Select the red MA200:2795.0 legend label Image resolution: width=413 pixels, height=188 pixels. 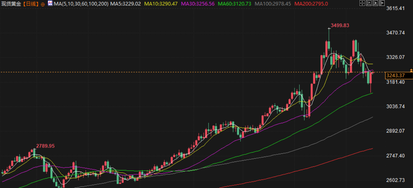(311, 4)
